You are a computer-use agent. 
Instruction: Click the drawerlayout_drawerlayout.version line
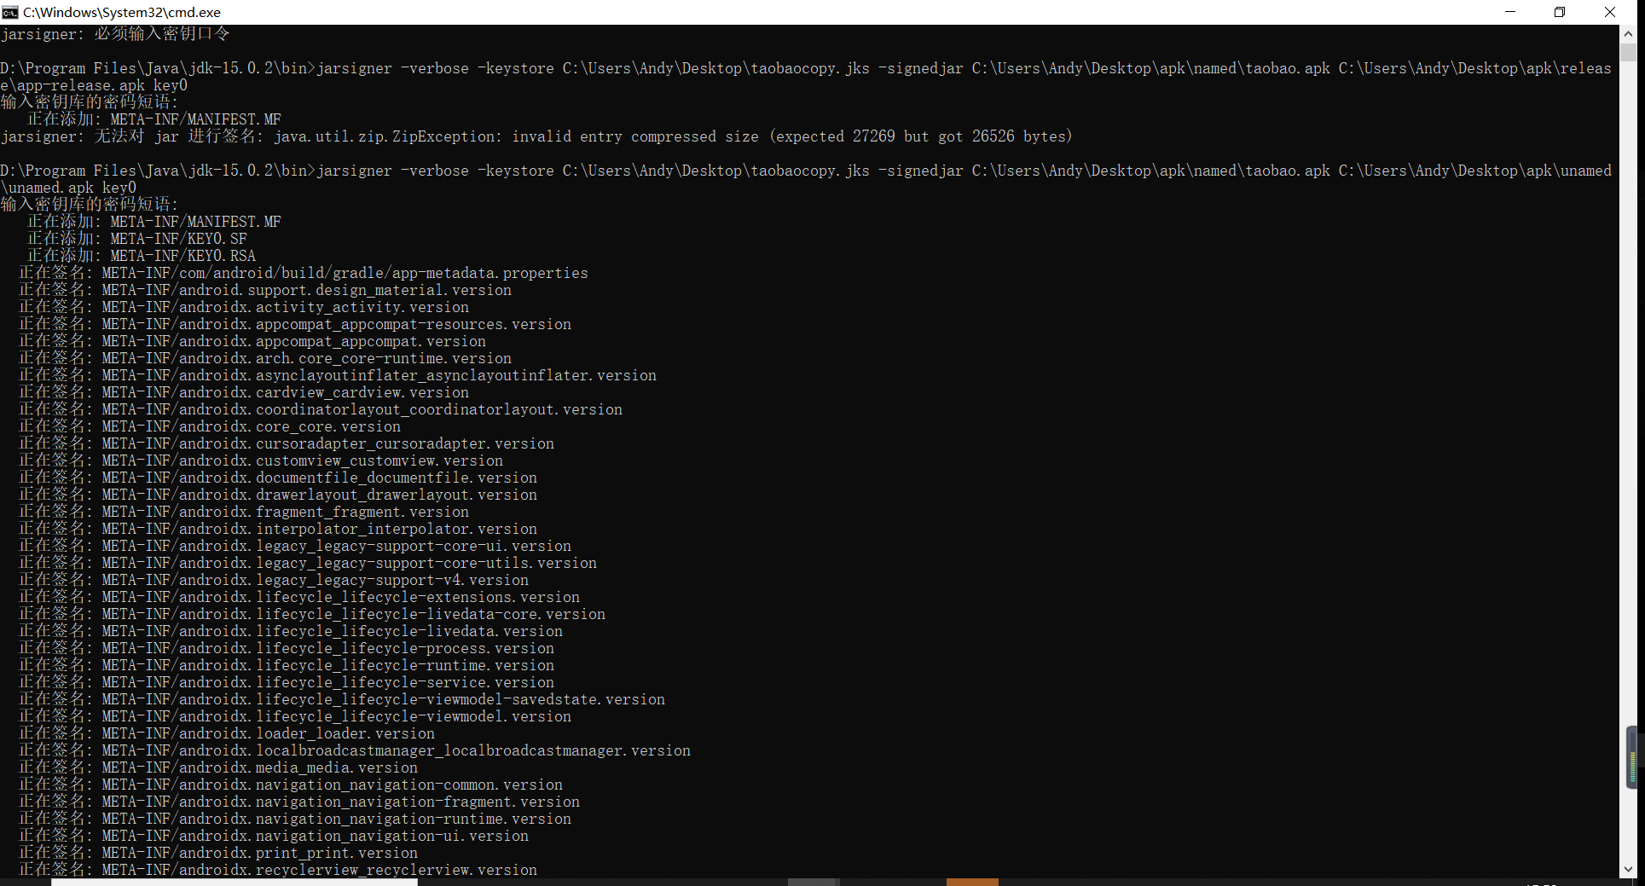click(x=278, y=495)
